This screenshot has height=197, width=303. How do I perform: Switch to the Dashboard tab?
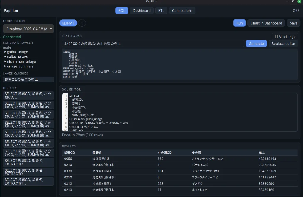142,11
